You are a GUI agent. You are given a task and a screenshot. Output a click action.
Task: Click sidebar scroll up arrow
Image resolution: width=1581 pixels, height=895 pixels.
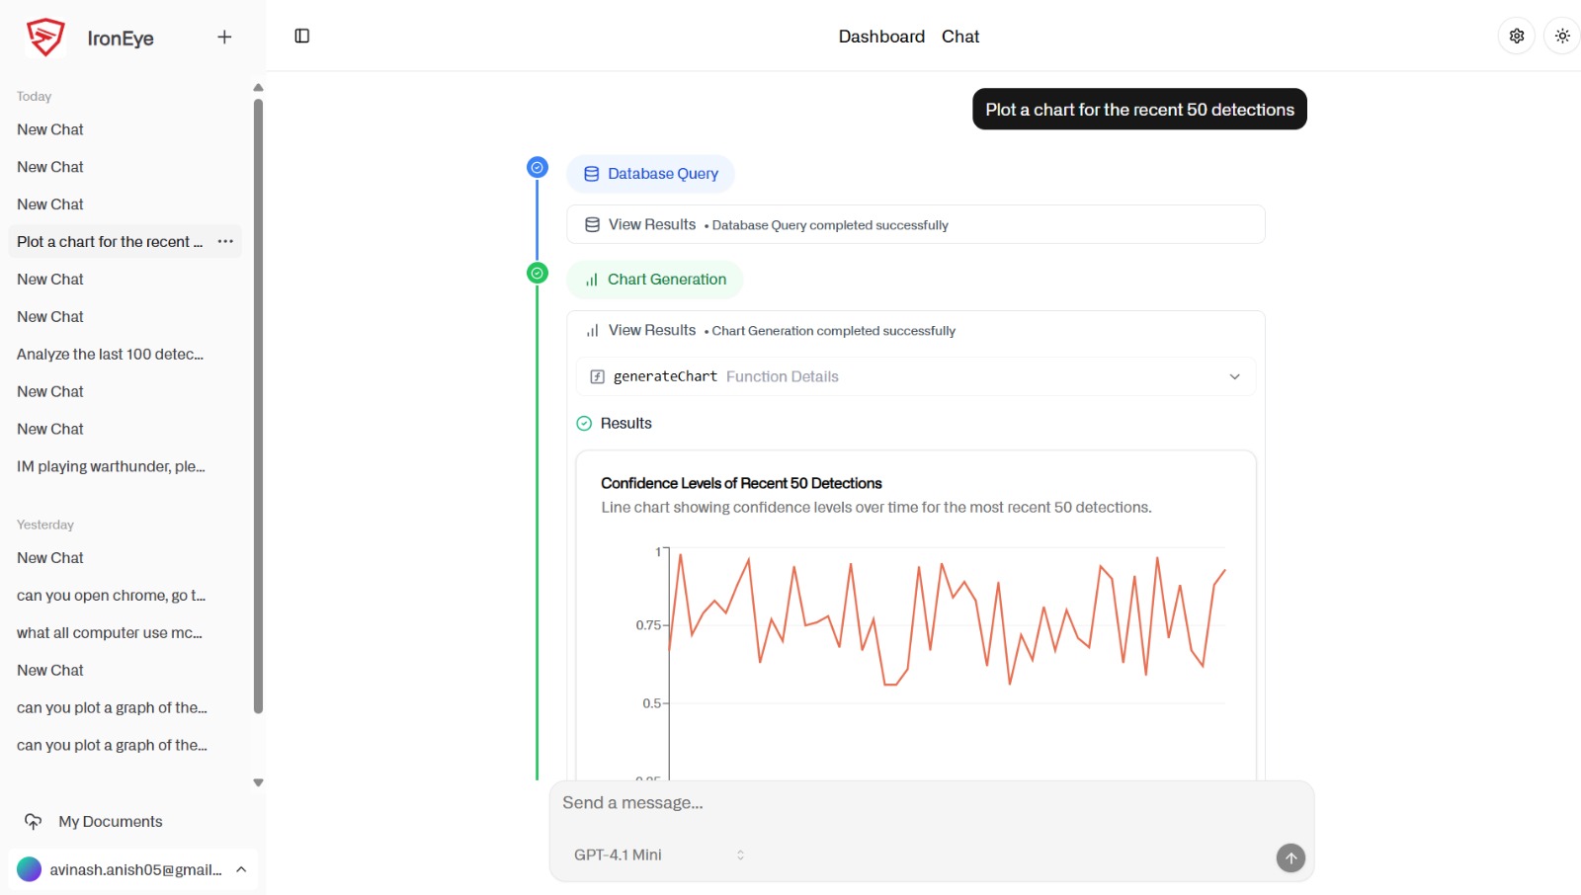(x=258, y=87)
